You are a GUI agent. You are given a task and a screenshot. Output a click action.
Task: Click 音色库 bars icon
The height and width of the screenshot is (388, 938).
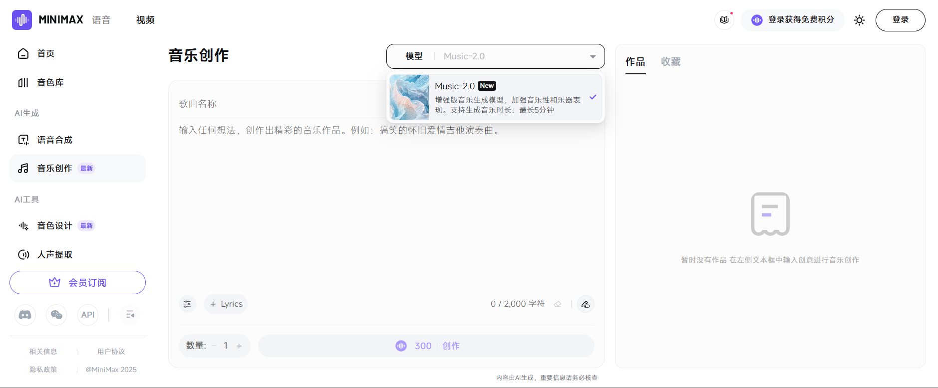click(23, 82)
